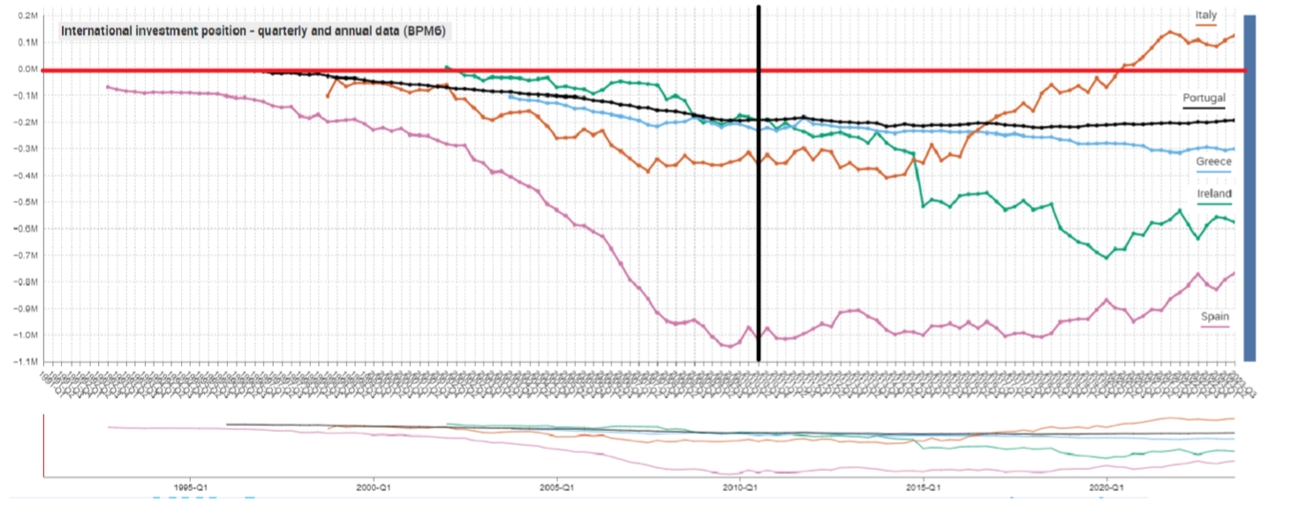Click the 0.2M y-axis label
Screen dimensions: 1289x513
(28, 16)
